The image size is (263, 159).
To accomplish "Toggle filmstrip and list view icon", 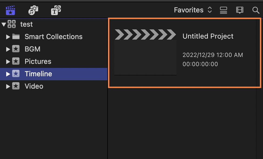I will pos(224,10).
